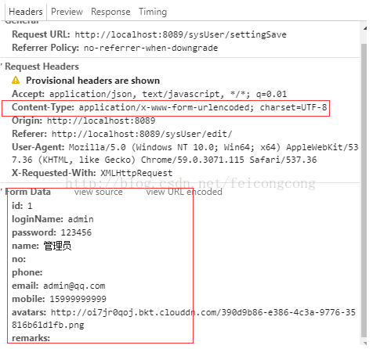373x349 pixels.
Task: Click the no: form field label
Action: [19, 259]
